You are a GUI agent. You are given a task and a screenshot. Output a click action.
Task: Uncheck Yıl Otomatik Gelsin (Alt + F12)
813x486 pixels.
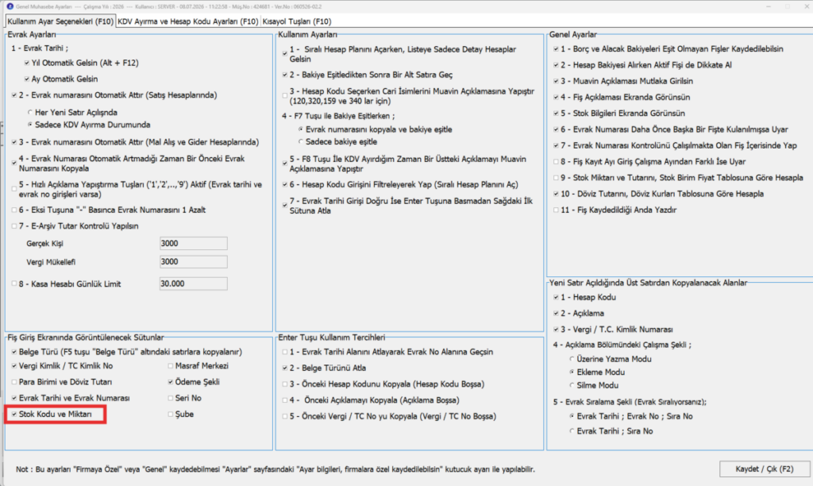click(x=26, y=64)
